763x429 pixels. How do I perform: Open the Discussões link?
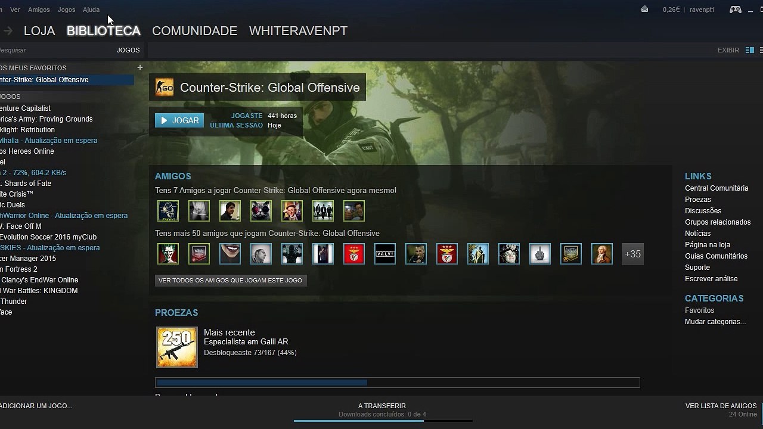pyautogui.click(x=703, y=211)
